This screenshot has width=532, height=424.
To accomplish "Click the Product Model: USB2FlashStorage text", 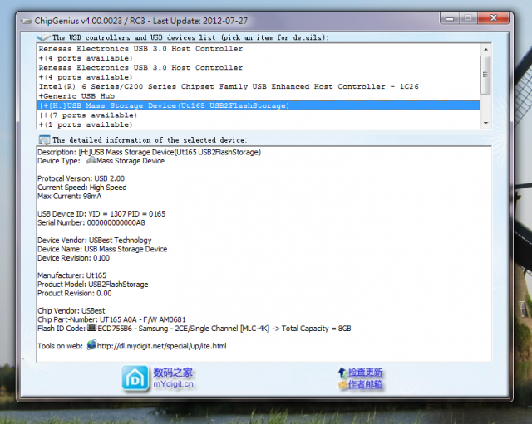I will coord(92,284).
